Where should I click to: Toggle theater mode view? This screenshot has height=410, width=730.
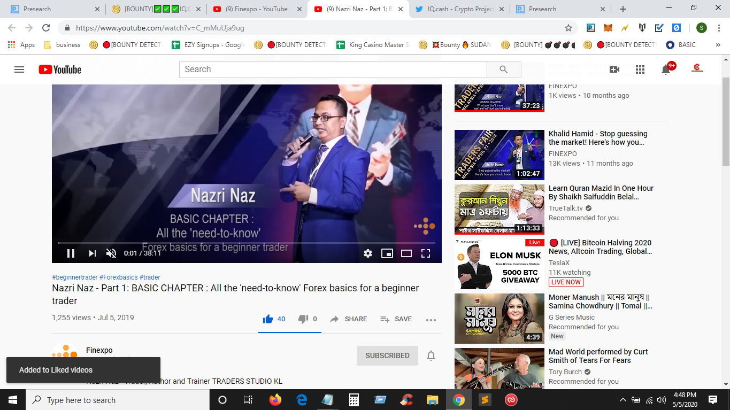(x=406, y=253)
